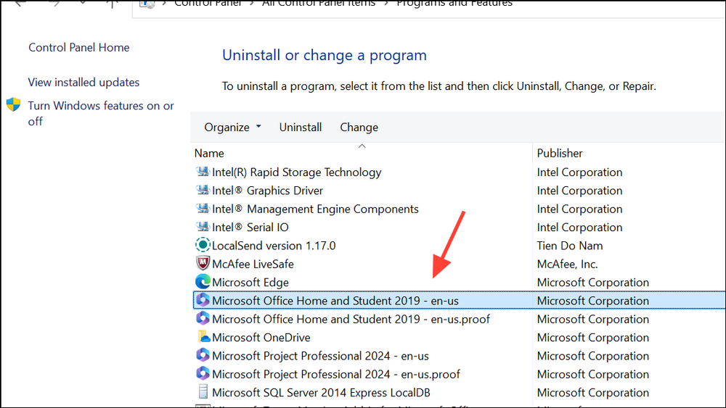Select Microsoft Project Professional 2024 - en-us
This screenshot has height=408, width=726.
[x=320, y=356]
